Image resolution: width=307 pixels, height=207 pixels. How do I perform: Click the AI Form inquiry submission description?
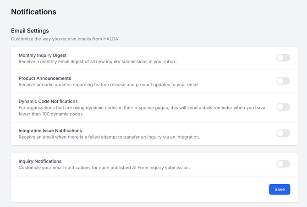click(104, 168)
